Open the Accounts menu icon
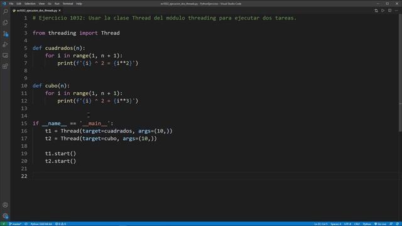Image resolution: width=402 pixels, height=226 pixels. point(5,205)
